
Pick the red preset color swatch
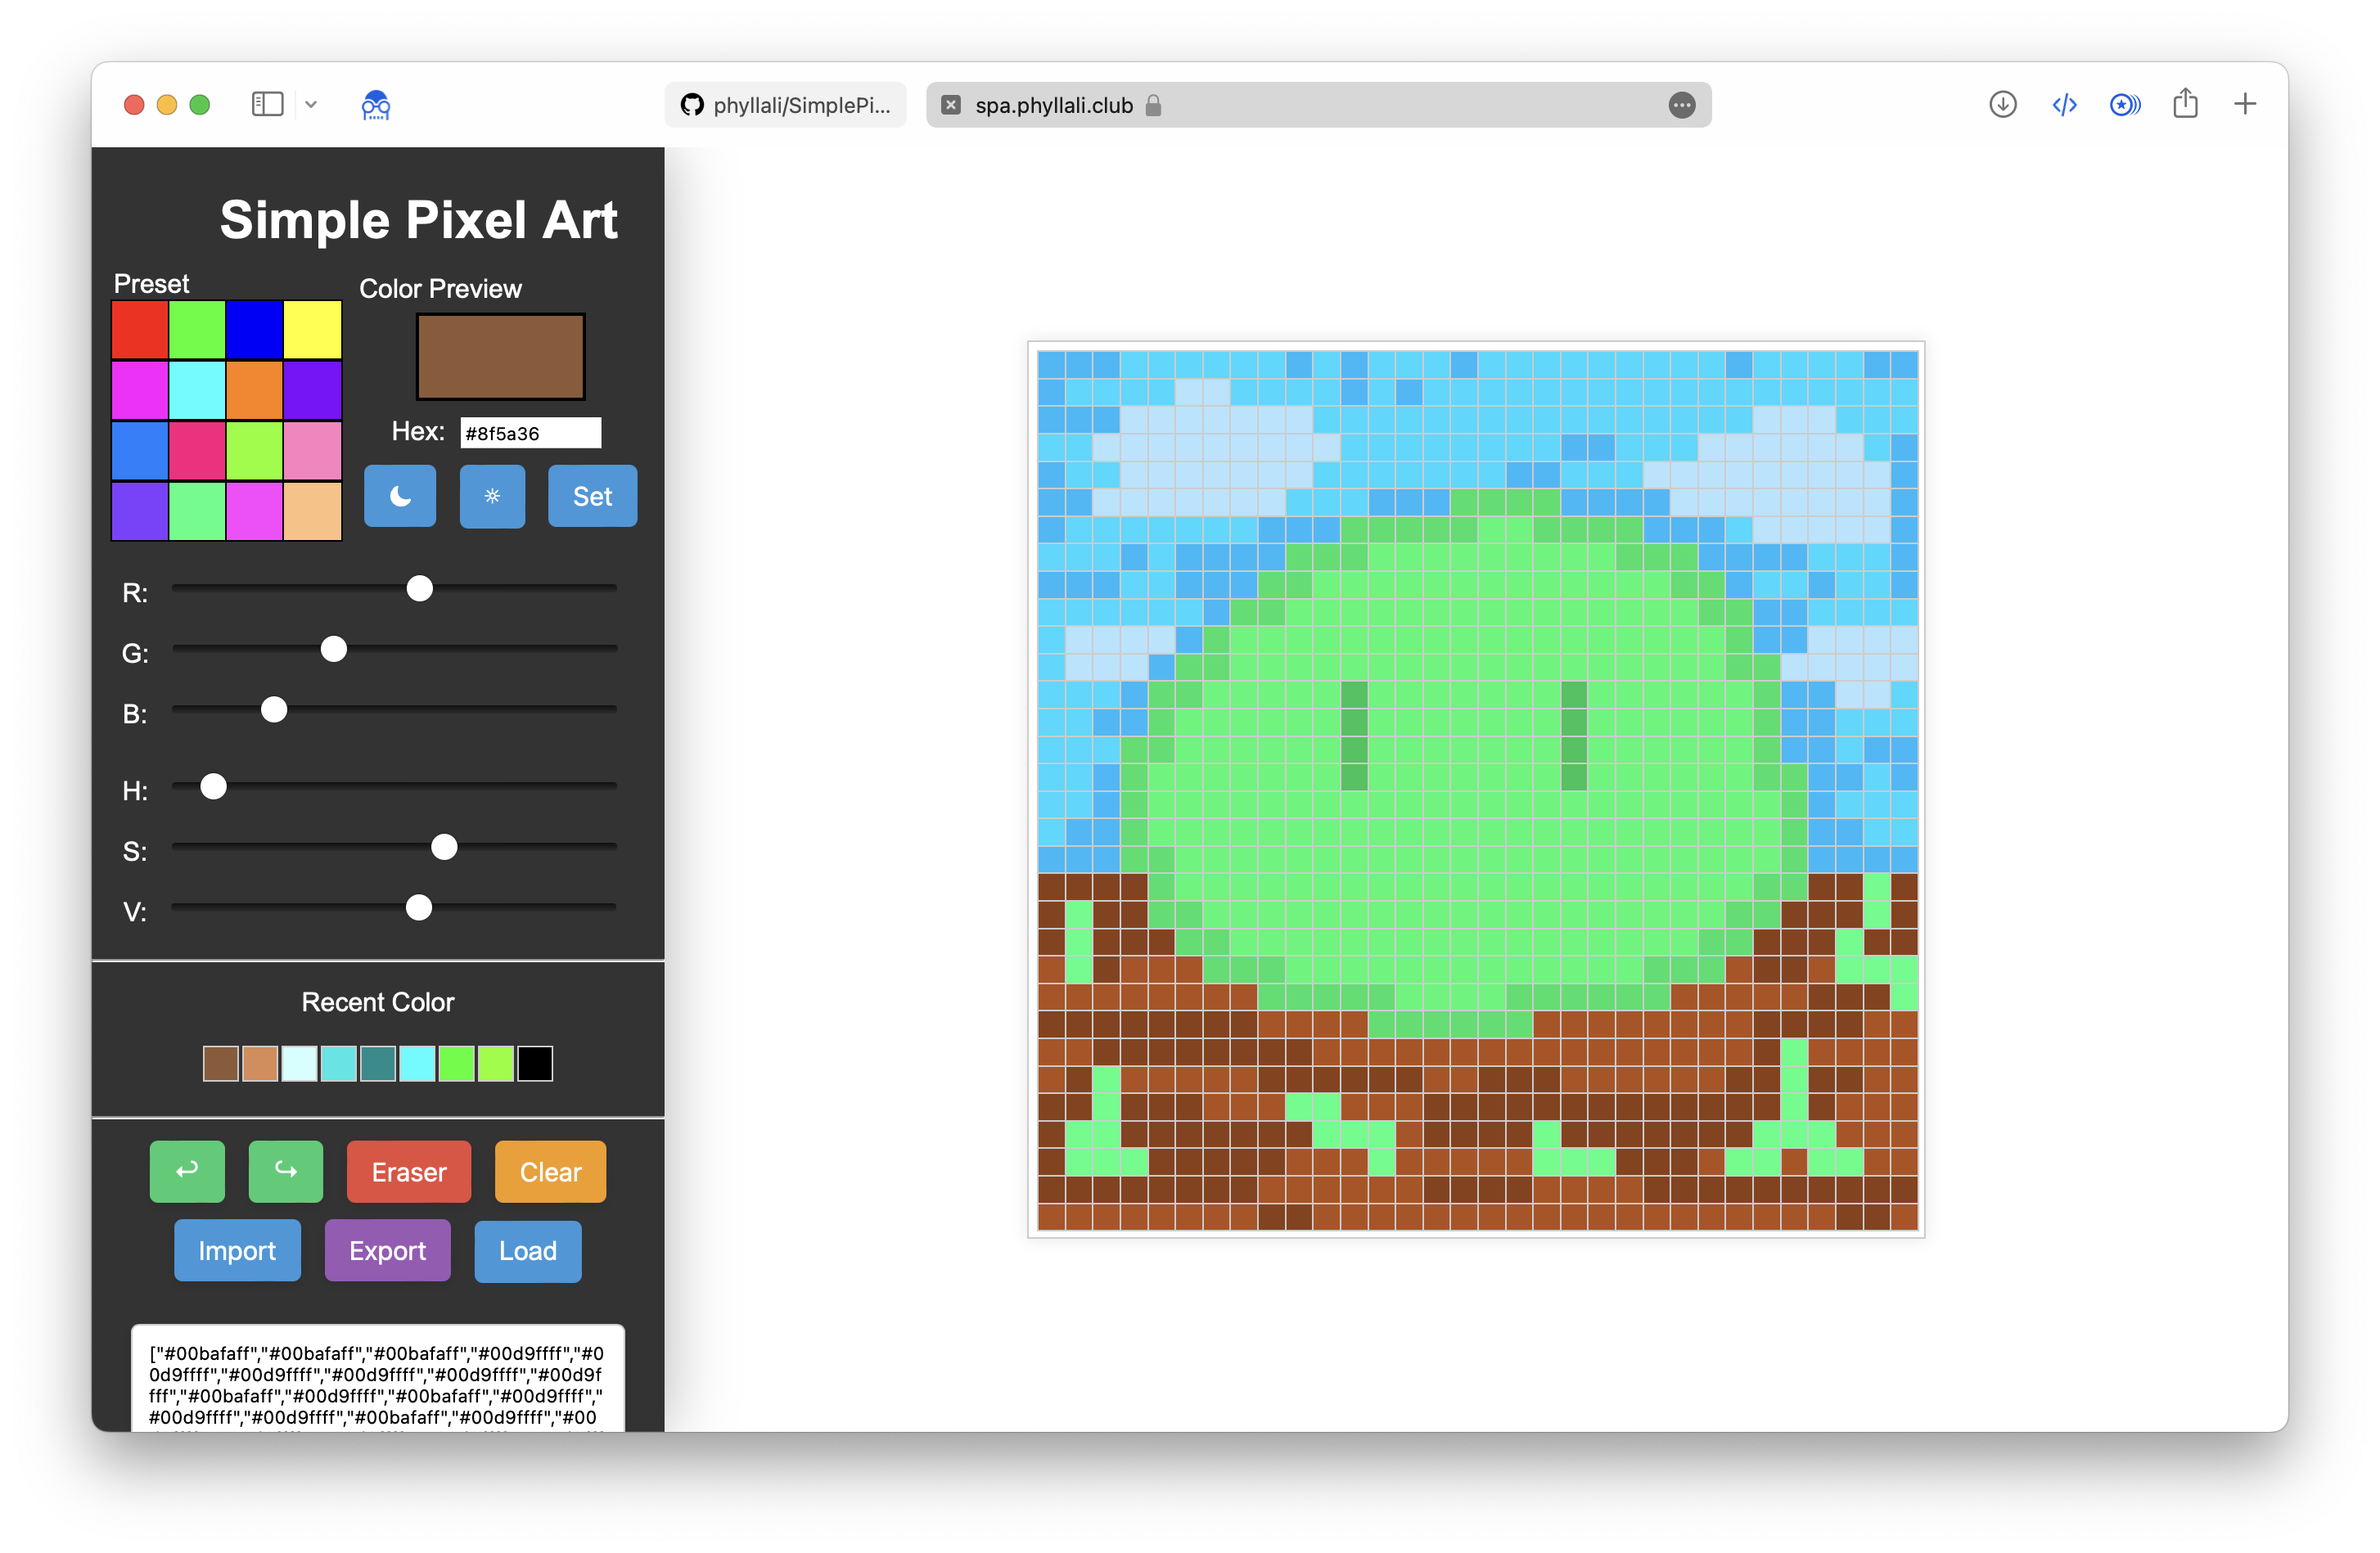tap(140, 330)
